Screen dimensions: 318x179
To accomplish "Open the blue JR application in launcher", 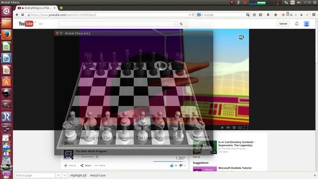I will pyautogui.click(x=6, y=117).
